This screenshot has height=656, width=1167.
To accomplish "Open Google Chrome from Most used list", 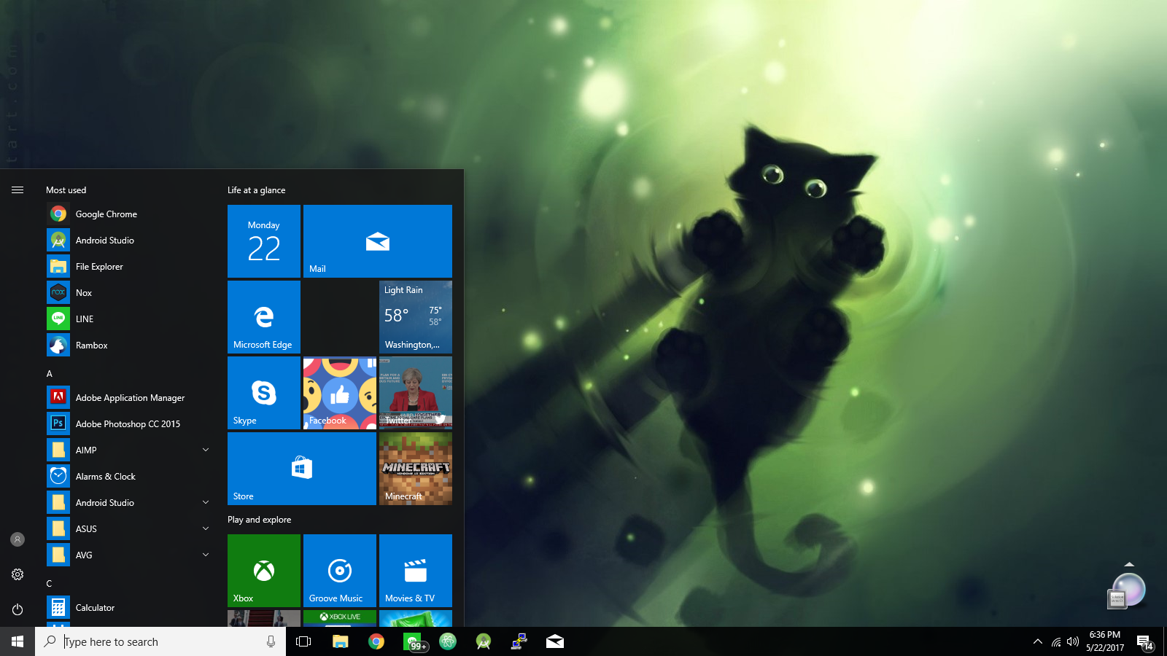I will [x=128, y=214].
